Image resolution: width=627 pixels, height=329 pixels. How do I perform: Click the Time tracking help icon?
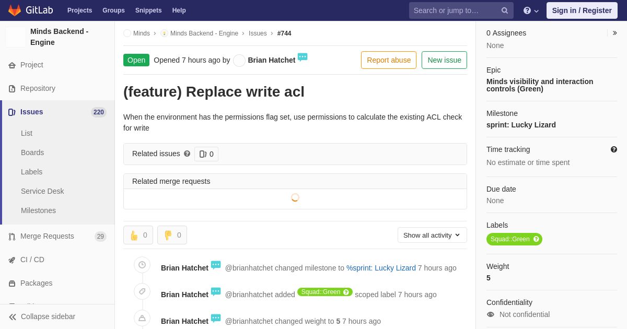[614, 149]
